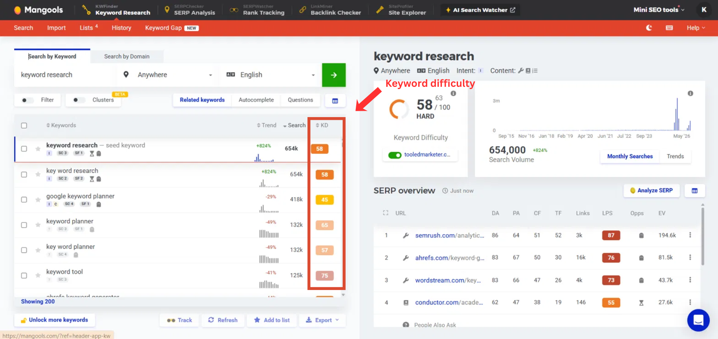Image resolution: width=718 pixels, height=339 pixels.
Task: Click the Track button
Action: click(179, 320)
